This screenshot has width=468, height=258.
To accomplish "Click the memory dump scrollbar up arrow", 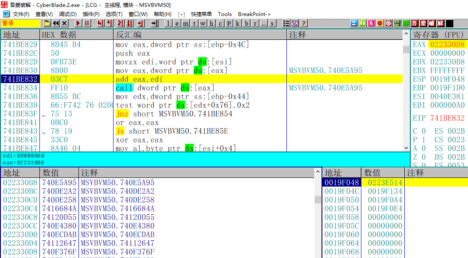I will click(318, 172).
